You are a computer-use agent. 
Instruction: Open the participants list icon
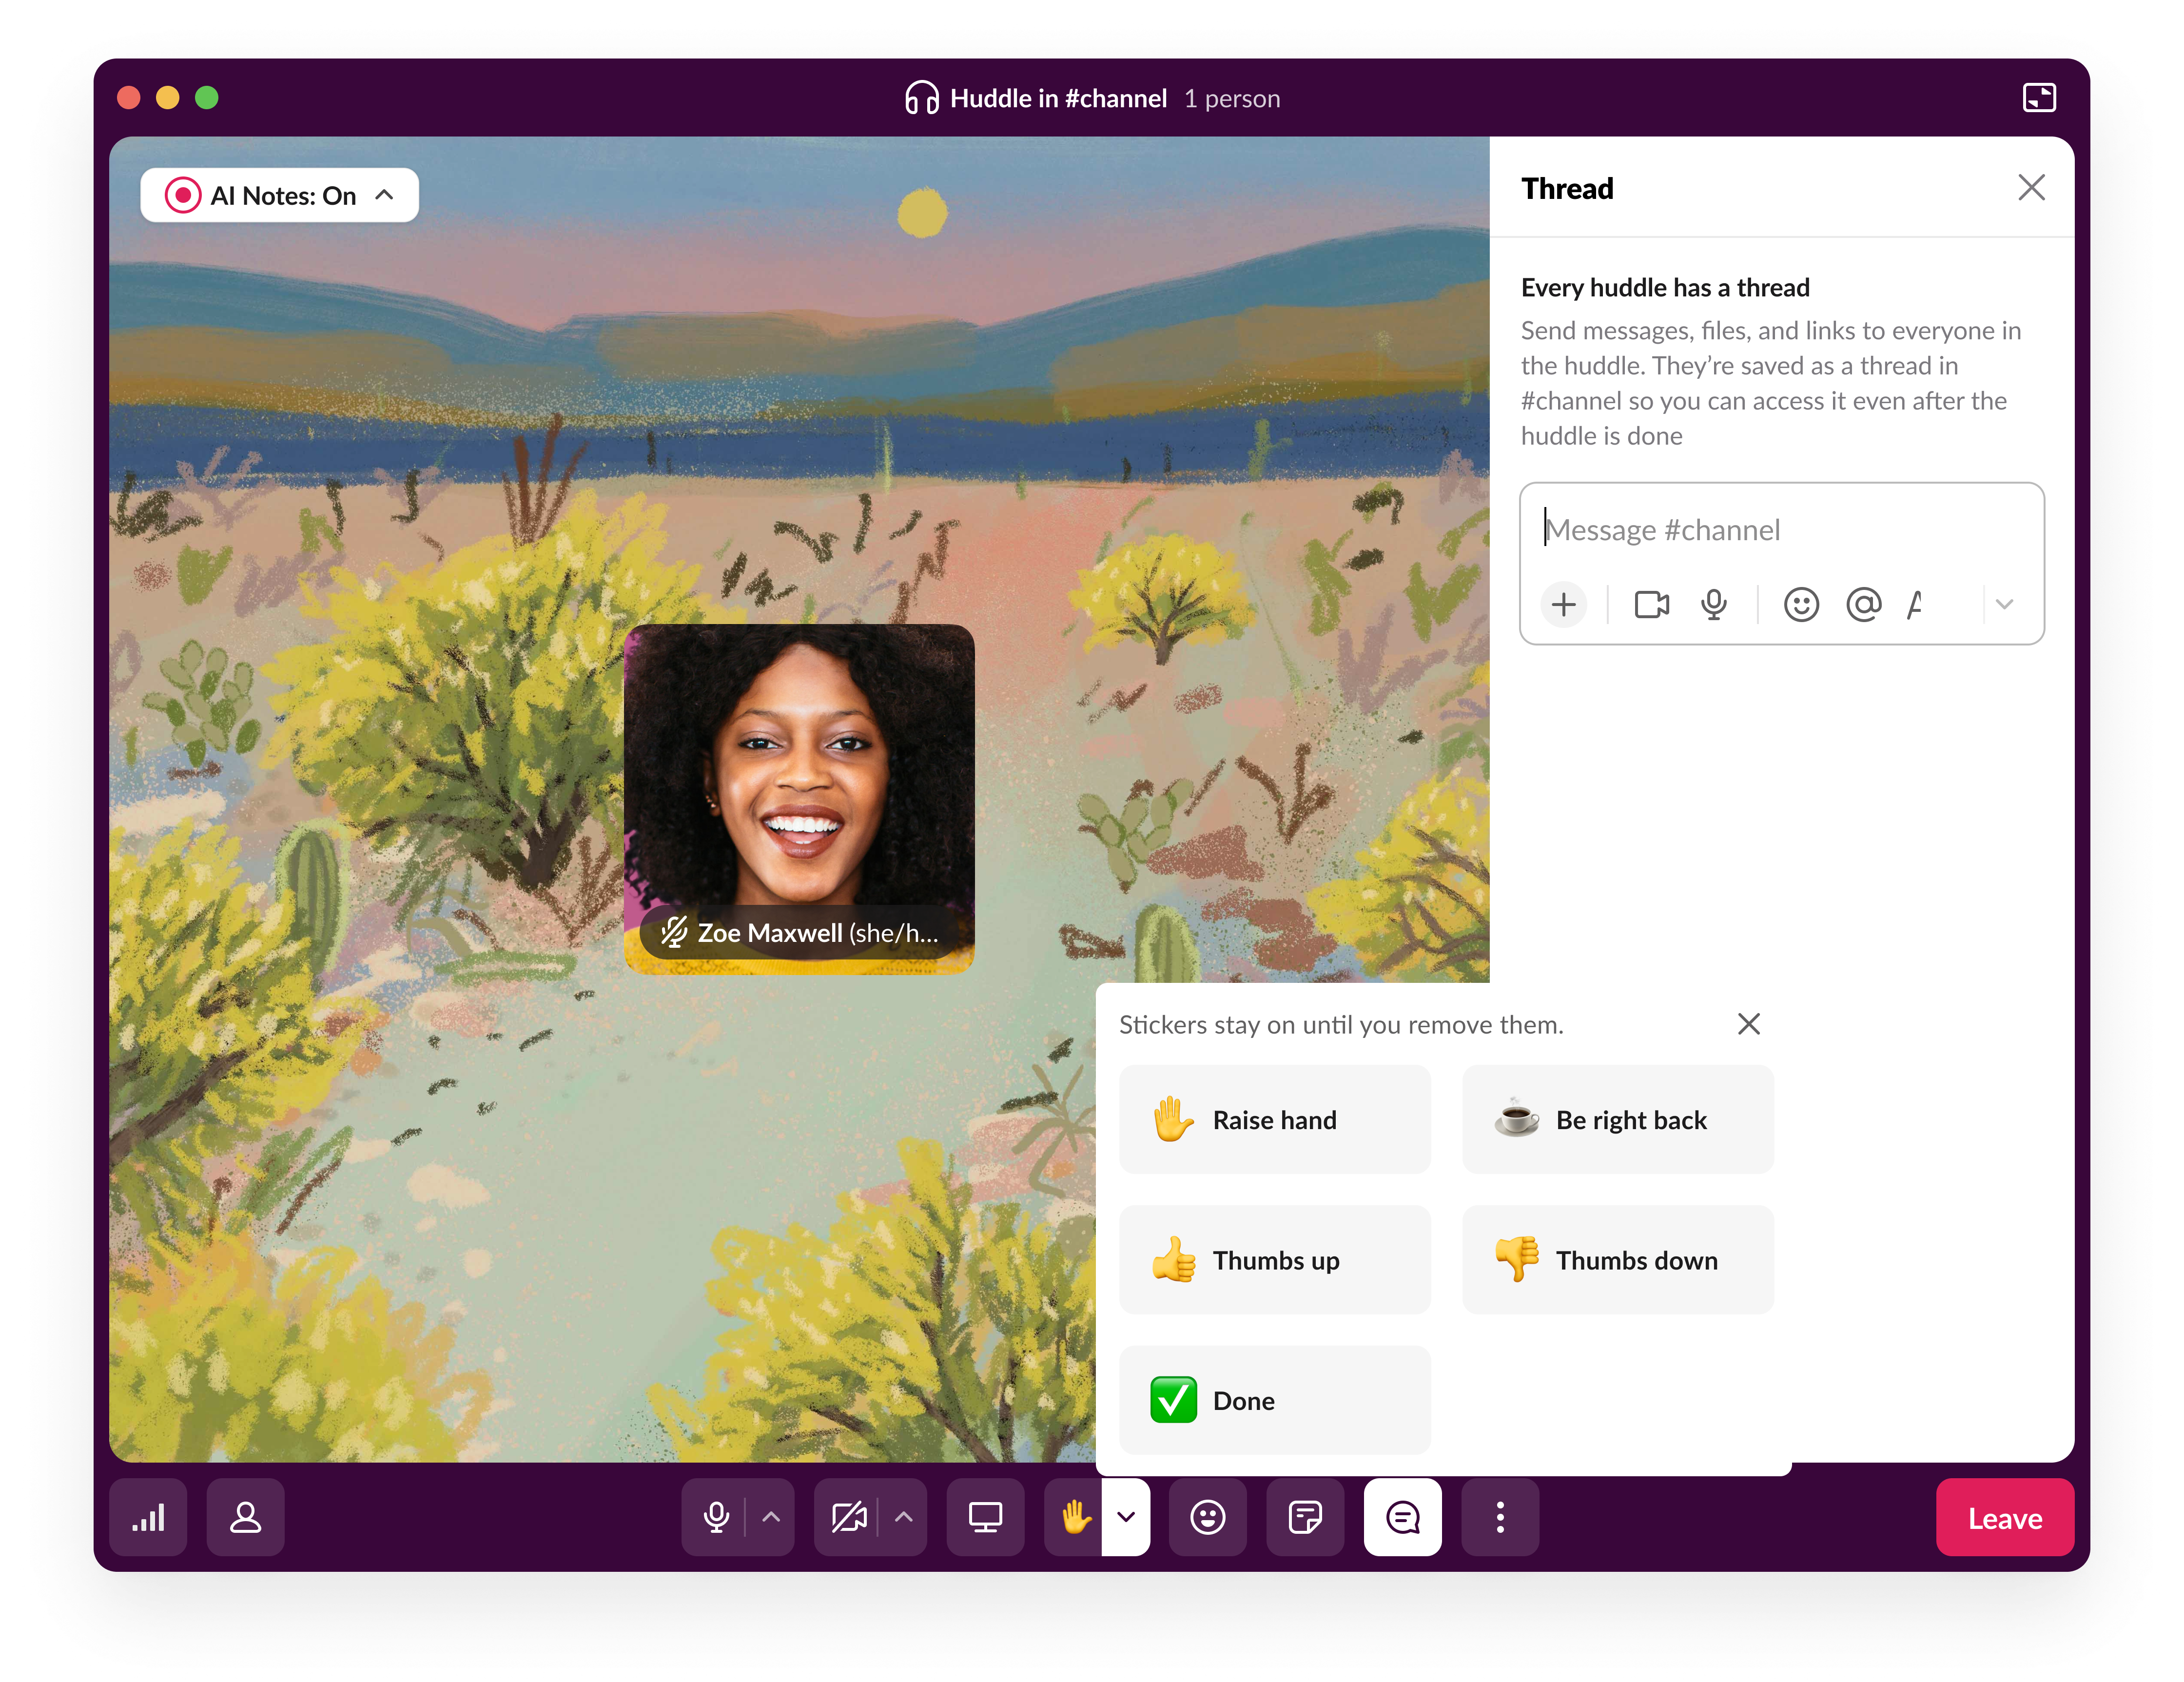[x=245, y=1517]
